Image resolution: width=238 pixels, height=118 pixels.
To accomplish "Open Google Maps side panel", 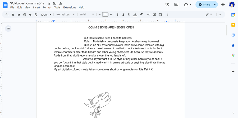I will [233, 55].
